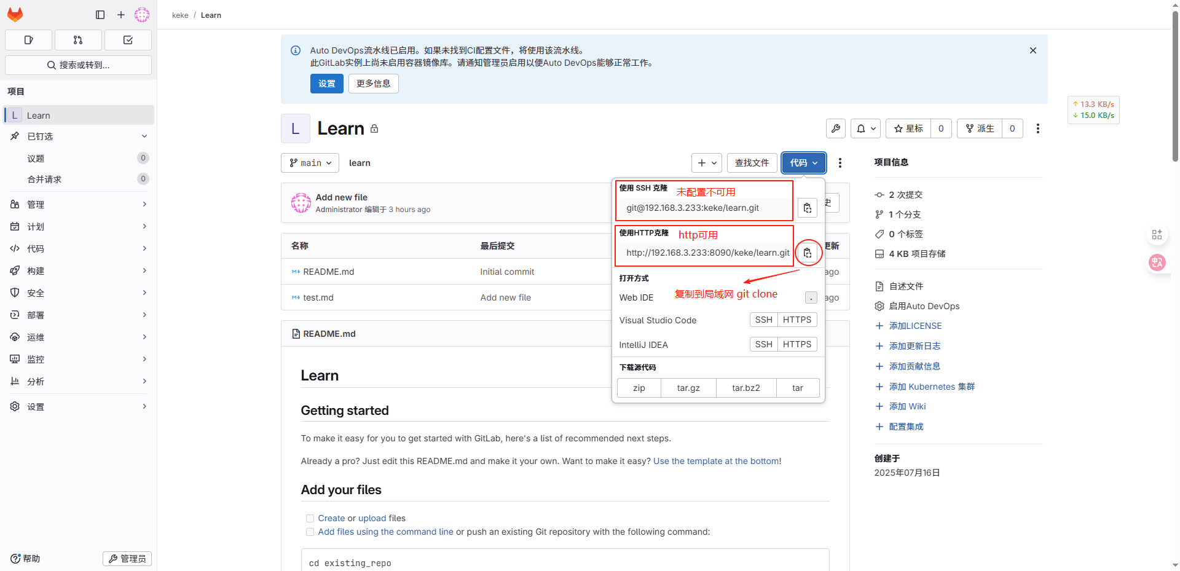Expand the 代码 clone dropdown button
Screen dimensions: 1180x571
click(803, 163)
